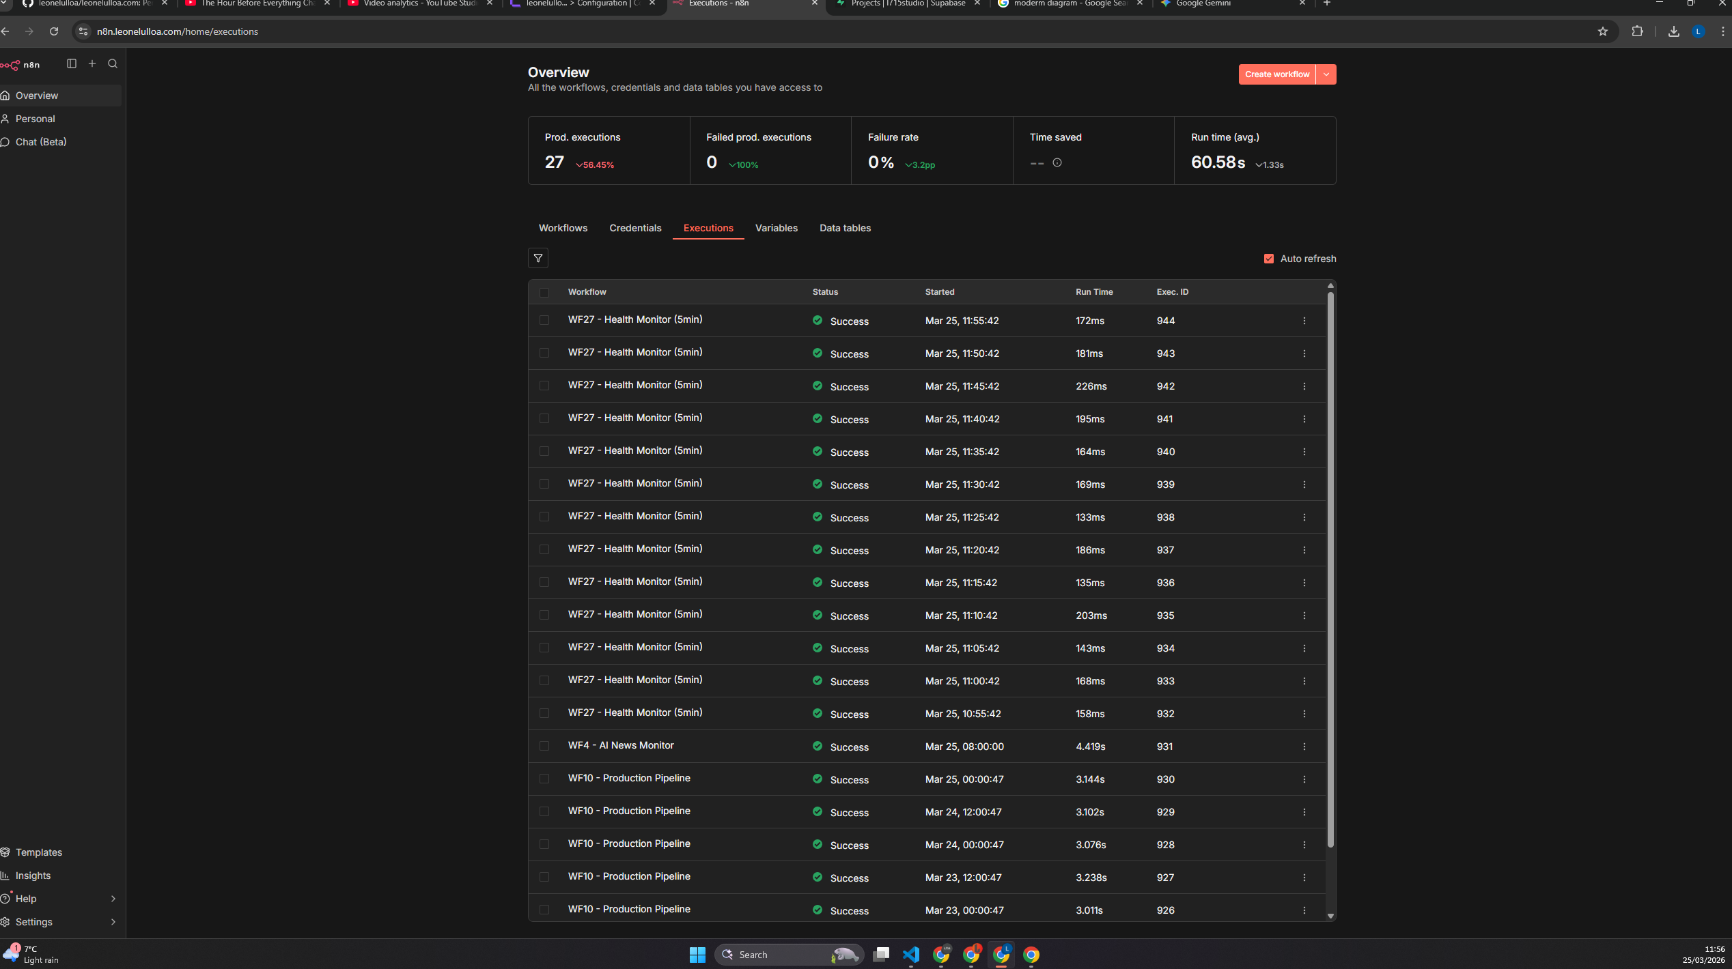Collapse the left sidebar panel
1732x969 pixels.
[71, 63]
